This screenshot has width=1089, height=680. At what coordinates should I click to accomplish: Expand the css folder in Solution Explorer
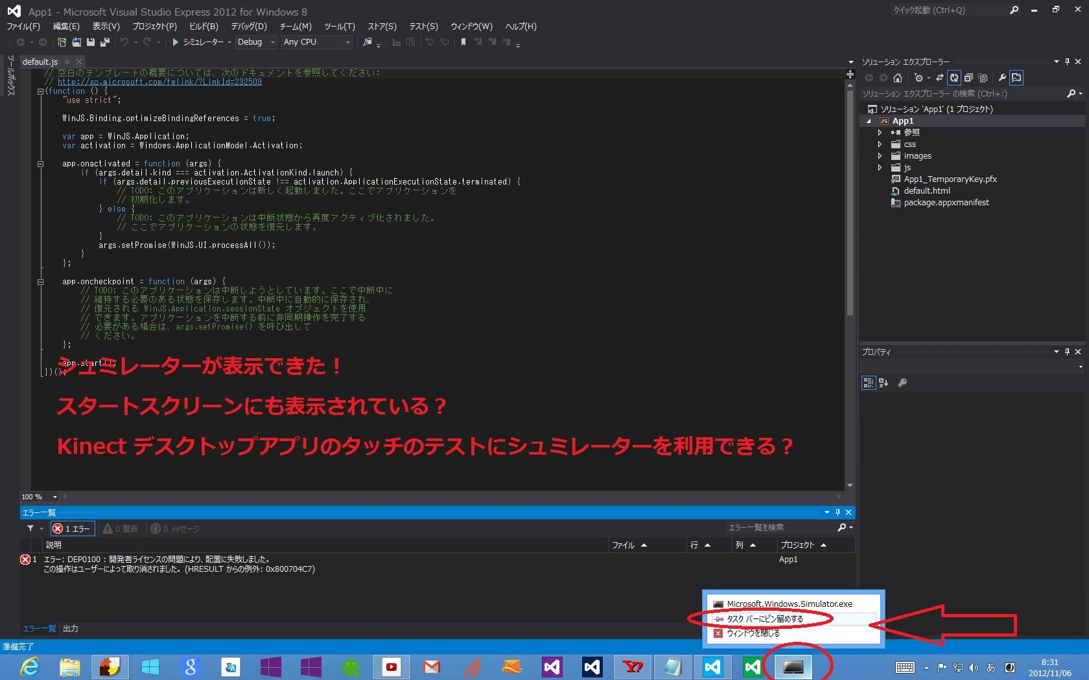point(880,144)
